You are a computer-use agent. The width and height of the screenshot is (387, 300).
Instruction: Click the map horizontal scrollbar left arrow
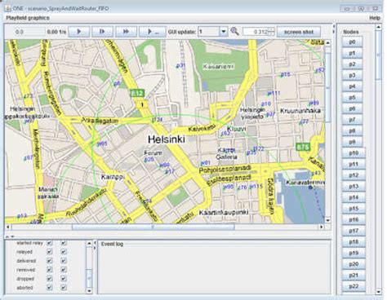click(8, 227)
